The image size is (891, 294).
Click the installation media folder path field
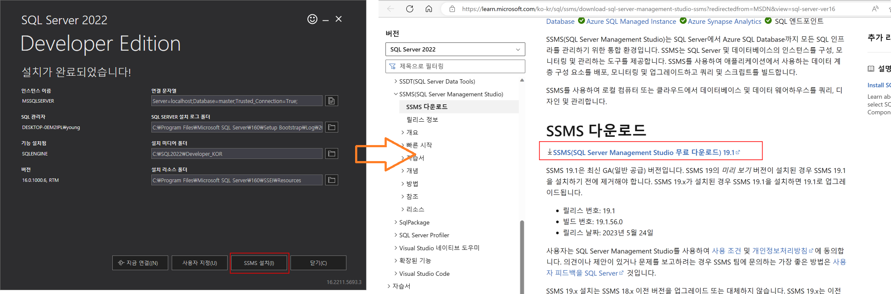[237, 154]
